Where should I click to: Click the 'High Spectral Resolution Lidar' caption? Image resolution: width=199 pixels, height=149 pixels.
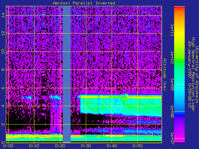tap(193, 74)
